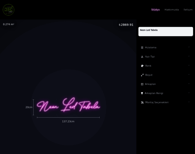
Task: Click the Arkaplan frame icon
Action: pyautogui.click(x=142, y=84)
